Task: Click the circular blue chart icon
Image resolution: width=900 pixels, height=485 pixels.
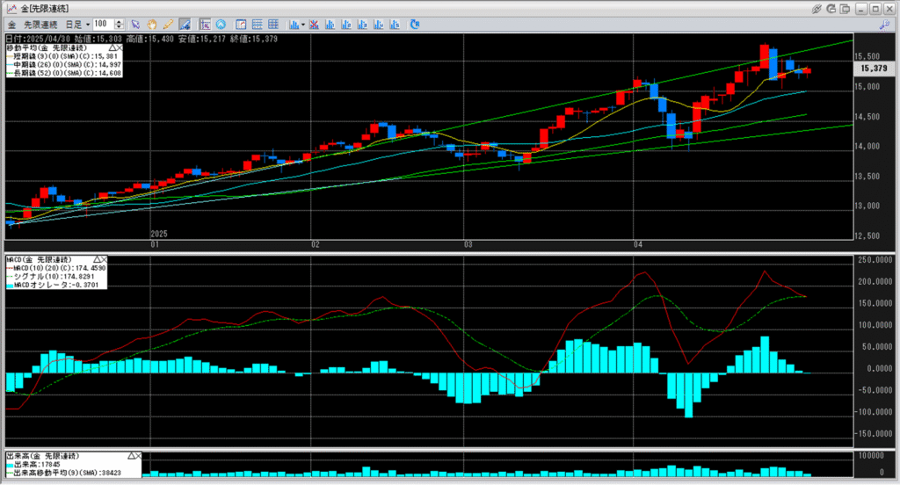Action: coord(220,24)
